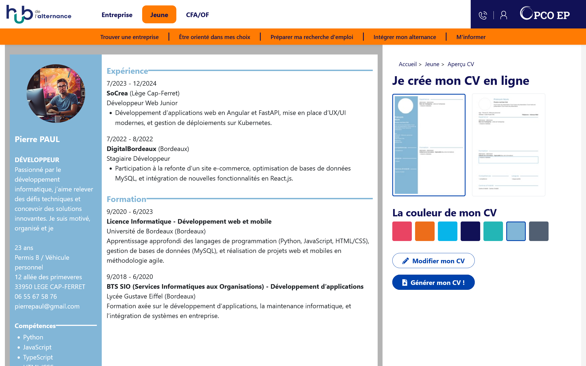Go to Jeune breadcrumb link
Screen dimensions: 586x366
432,64
